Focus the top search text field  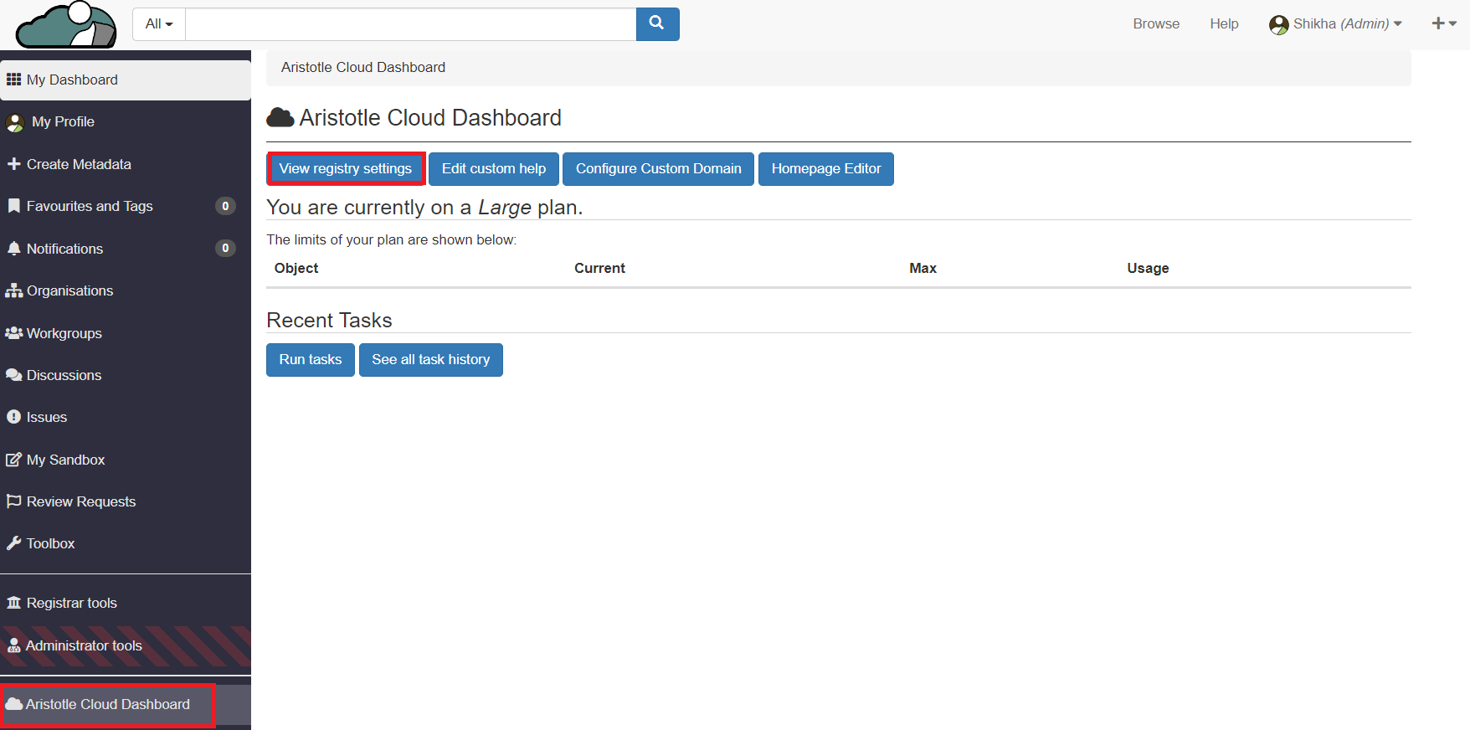tap(410, 24)
